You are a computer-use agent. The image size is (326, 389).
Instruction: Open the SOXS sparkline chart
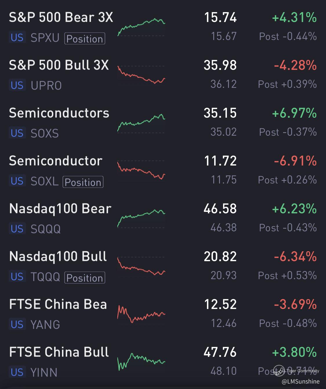click(x=141, y=123)
